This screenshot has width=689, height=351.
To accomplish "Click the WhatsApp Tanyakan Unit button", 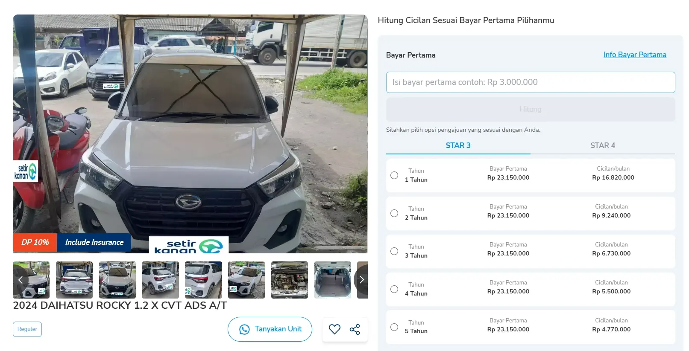I will [x=270, y=329].
